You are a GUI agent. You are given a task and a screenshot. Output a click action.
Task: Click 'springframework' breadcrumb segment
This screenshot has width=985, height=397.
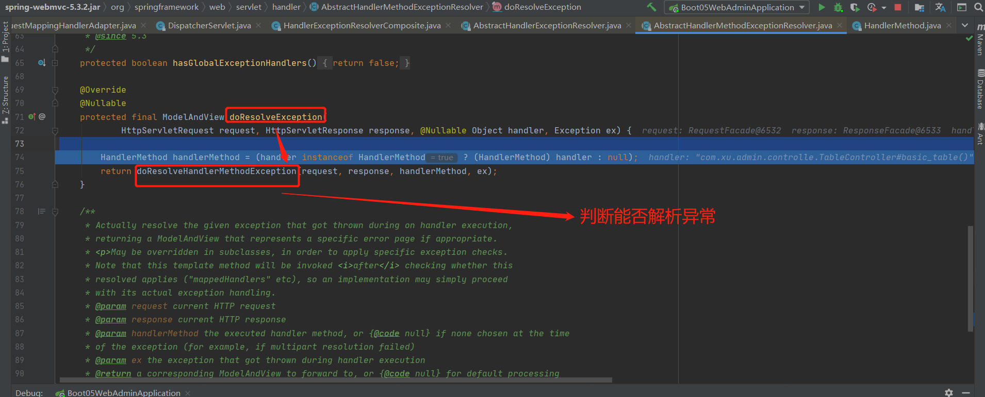pos(167,7)
